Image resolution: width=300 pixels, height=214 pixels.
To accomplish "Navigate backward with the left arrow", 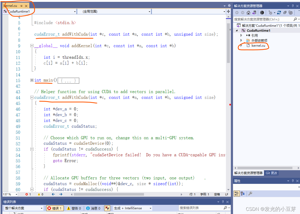I will click(x=53, y=194).
